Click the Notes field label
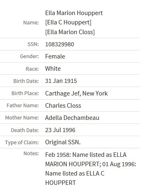 click(x=31, y=154)
